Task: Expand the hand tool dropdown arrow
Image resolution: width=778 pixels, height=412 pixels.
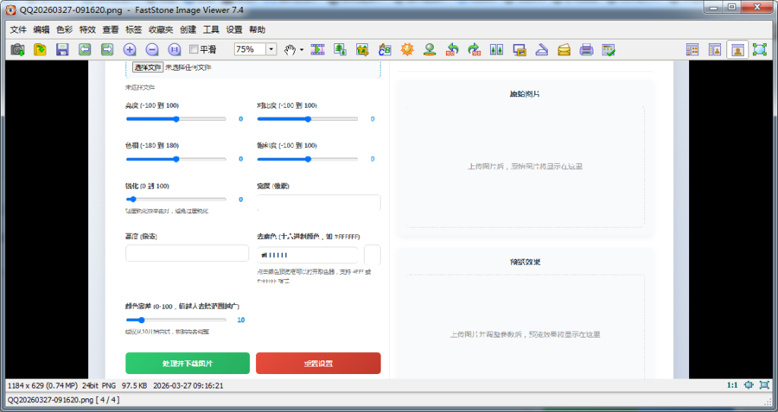Action: coord(302,49)
